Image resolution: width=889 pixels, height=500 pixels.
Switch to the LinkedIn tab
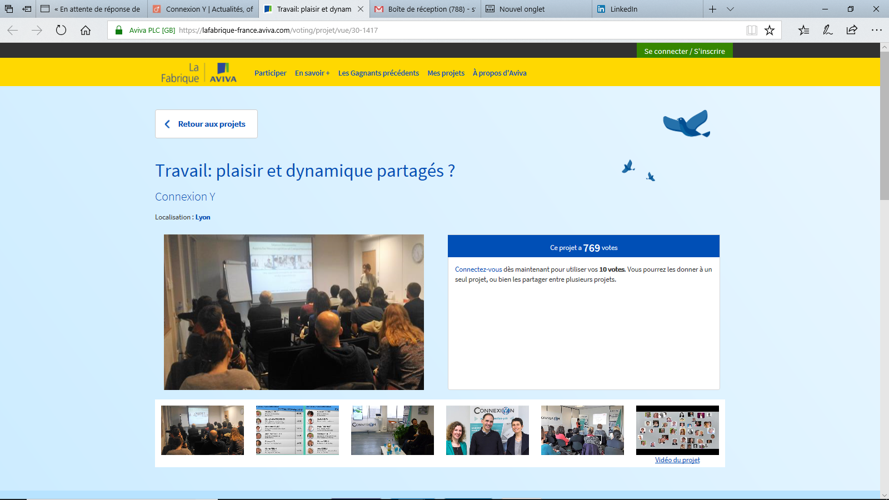647,9
